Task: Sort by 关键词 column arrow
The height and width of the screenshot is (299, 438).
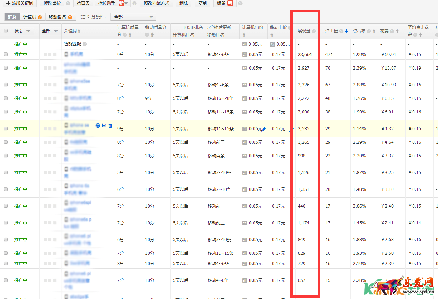Action: (79, 31)
